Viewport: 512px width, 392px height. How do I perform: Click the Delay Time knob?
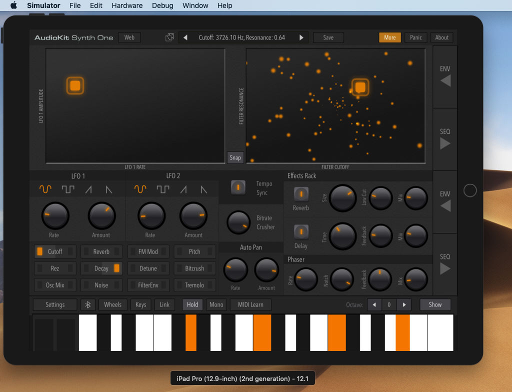click(x=342, y=236)
